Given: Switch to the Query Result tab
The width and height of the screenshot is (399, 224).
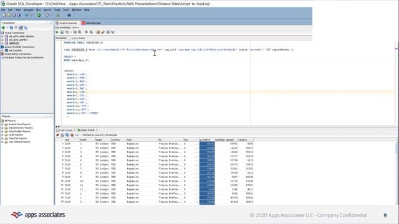Looking at the screenshot, I should 87,130.
